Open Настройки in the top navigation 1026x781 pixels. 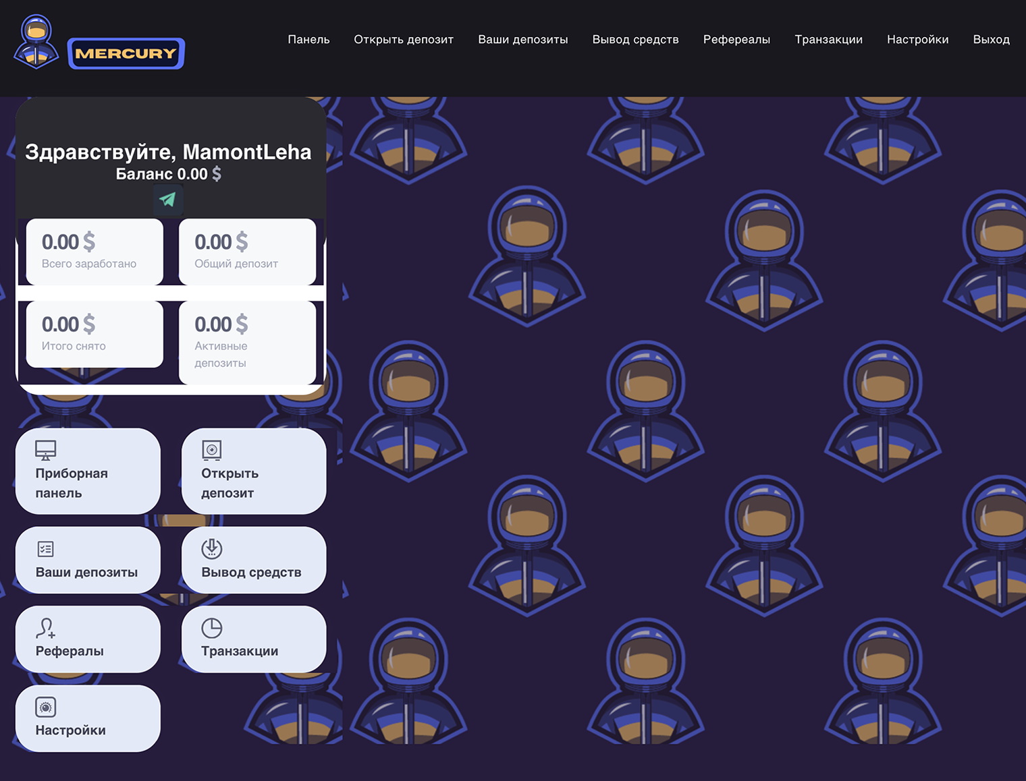[x=918, y=39]
